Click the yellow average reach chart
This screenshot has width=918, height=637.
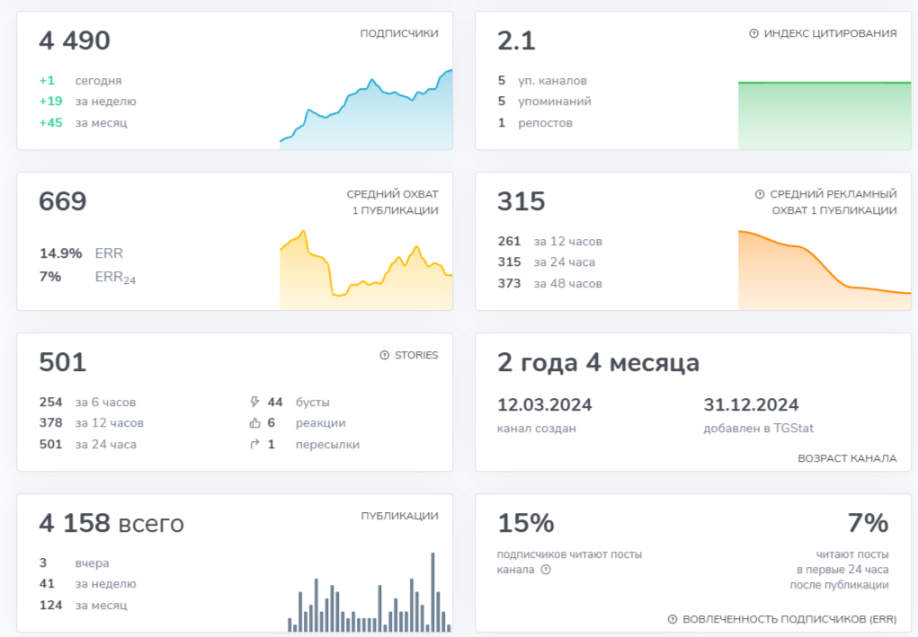tap(366, 270)
